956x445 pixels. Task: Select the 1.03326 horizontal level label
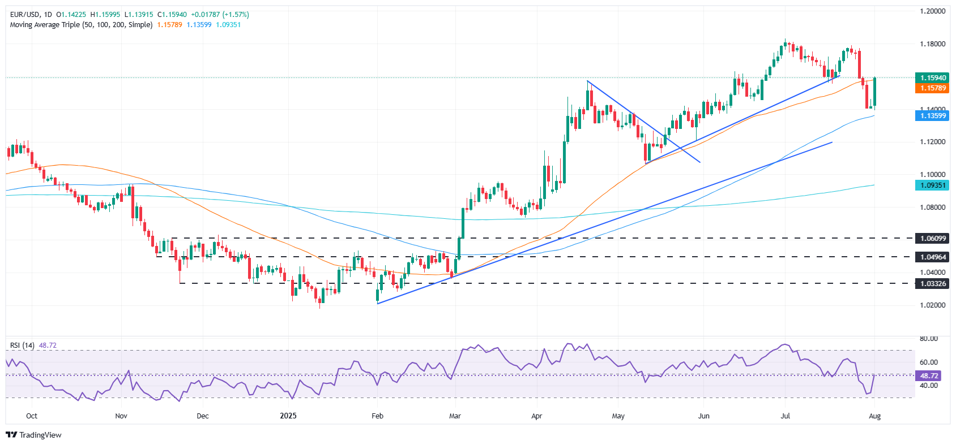(x=933, y=283)
